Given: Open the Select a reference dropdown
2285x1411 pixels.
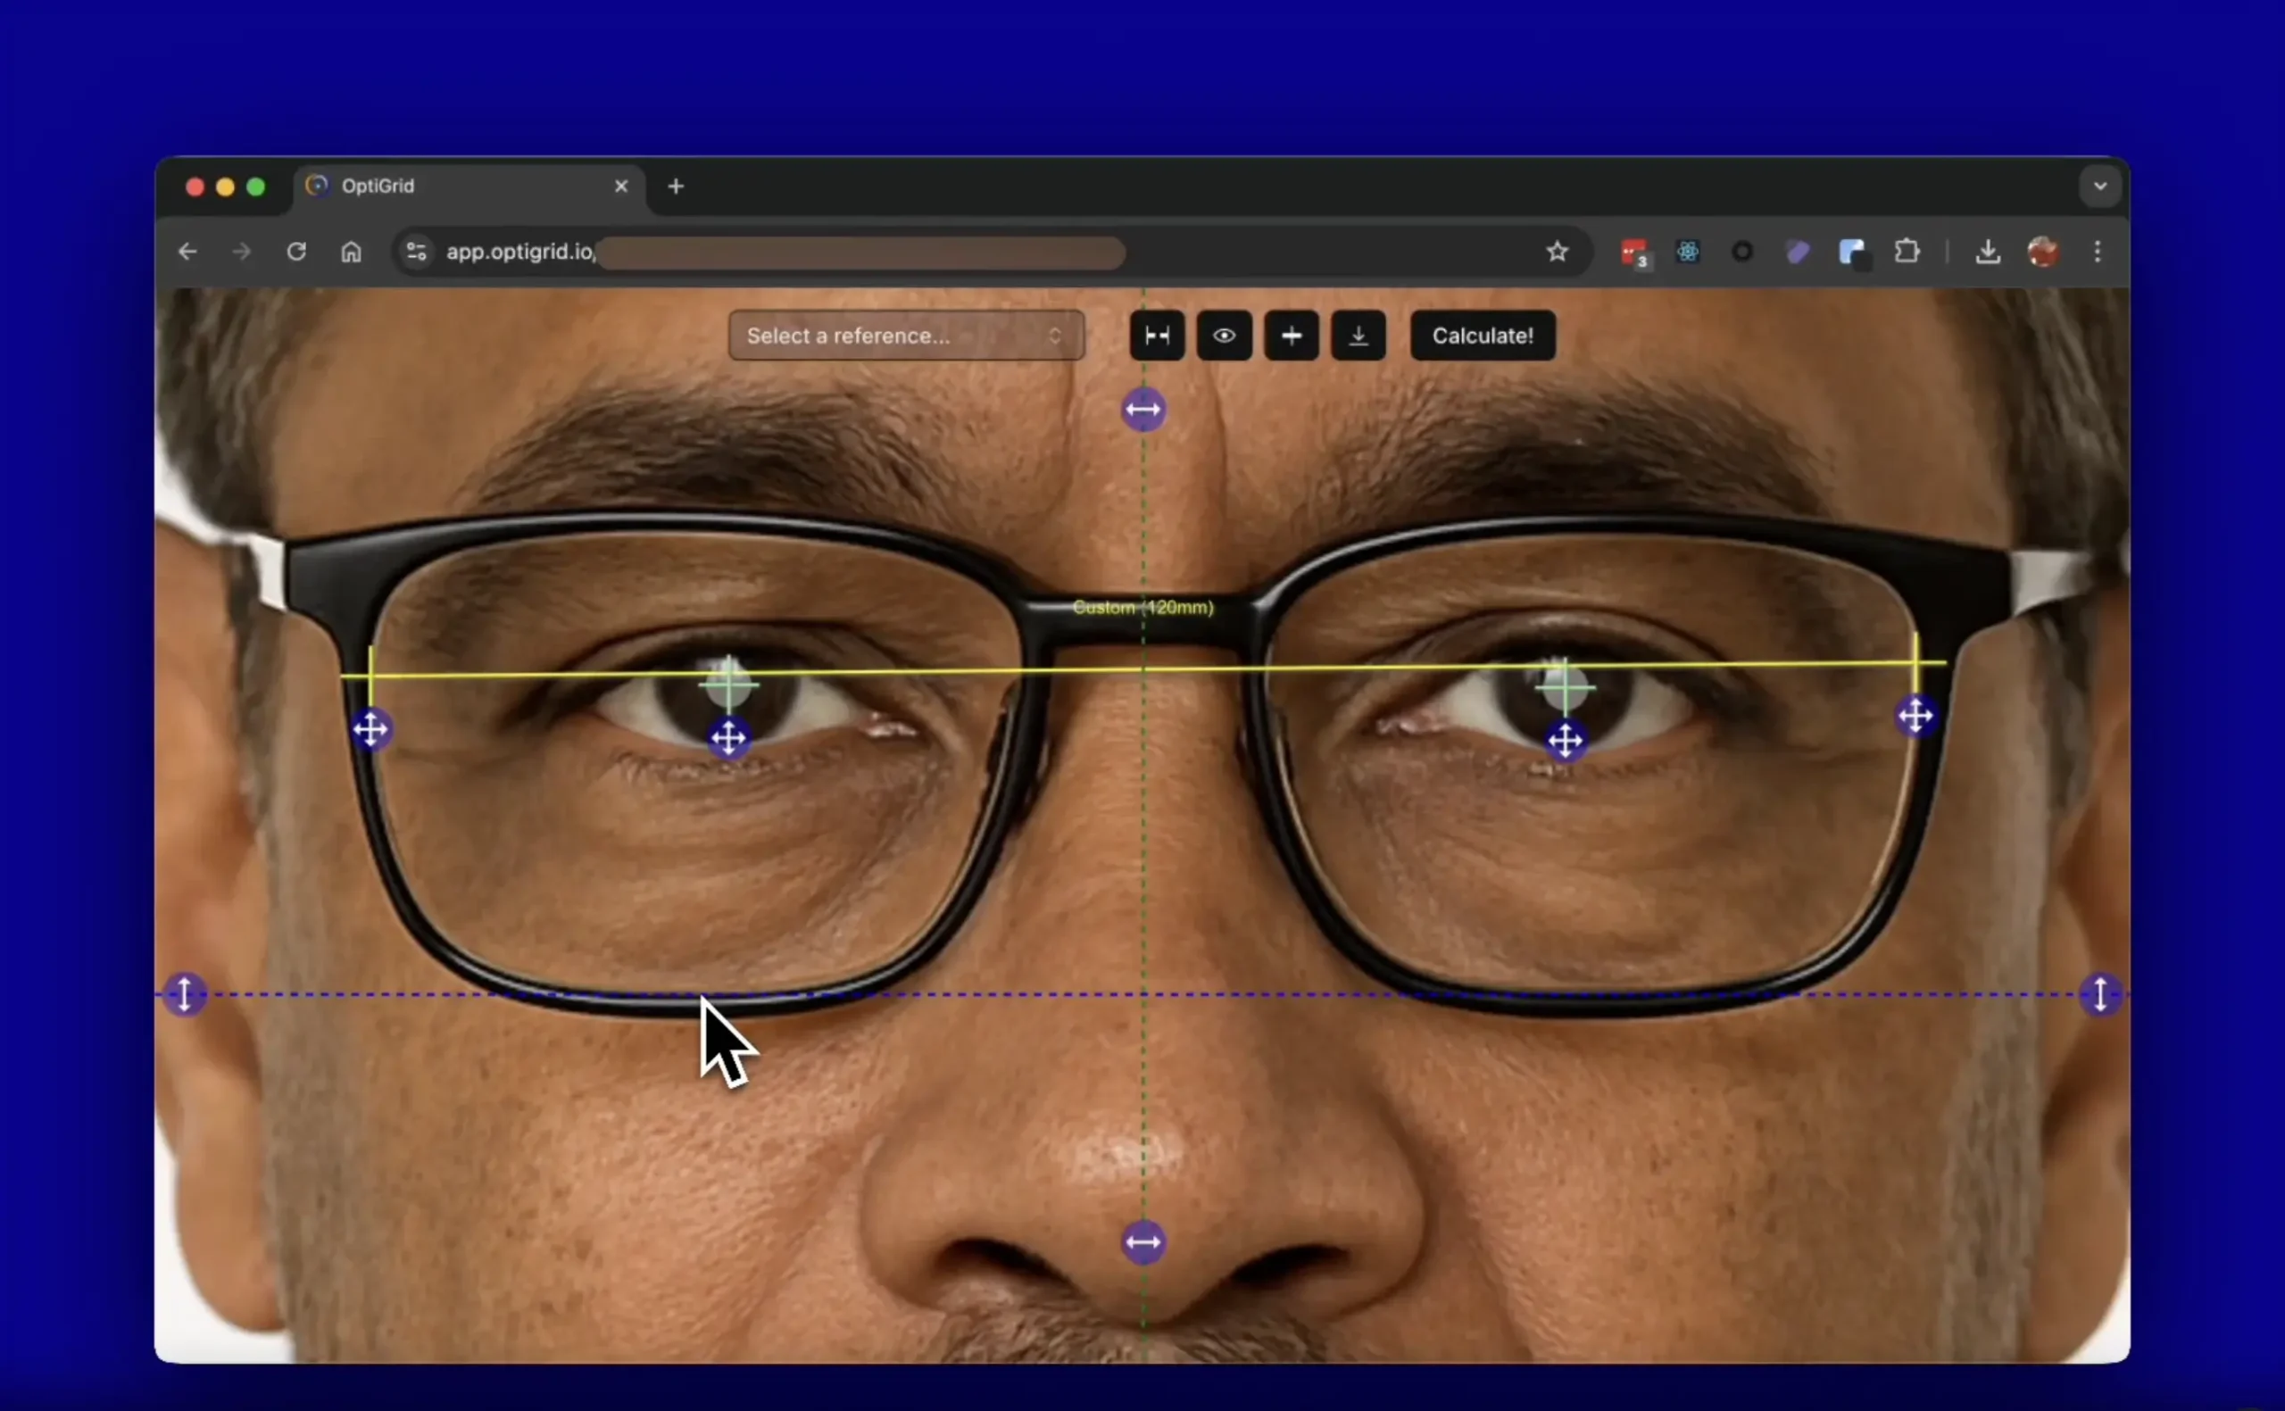Looking at the screenshot, I should pos(905,336).
